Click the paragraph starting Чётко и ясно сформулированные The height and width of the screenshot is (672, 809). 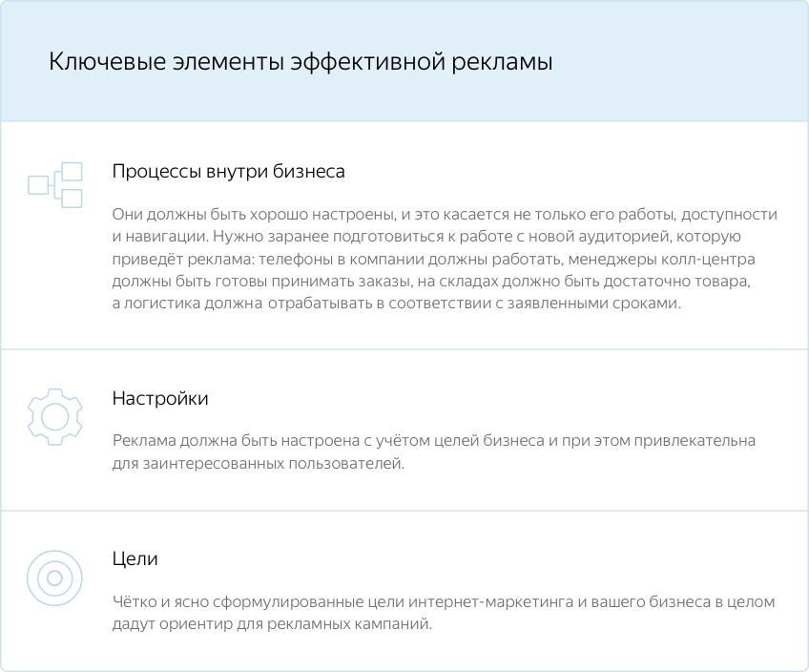click(444, 613)
